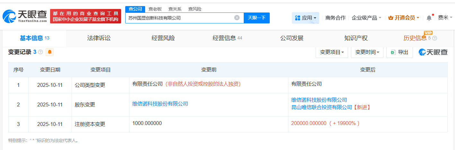
Task: Click the 1000.000000 previous capital value
Action: tap(147, 123)
